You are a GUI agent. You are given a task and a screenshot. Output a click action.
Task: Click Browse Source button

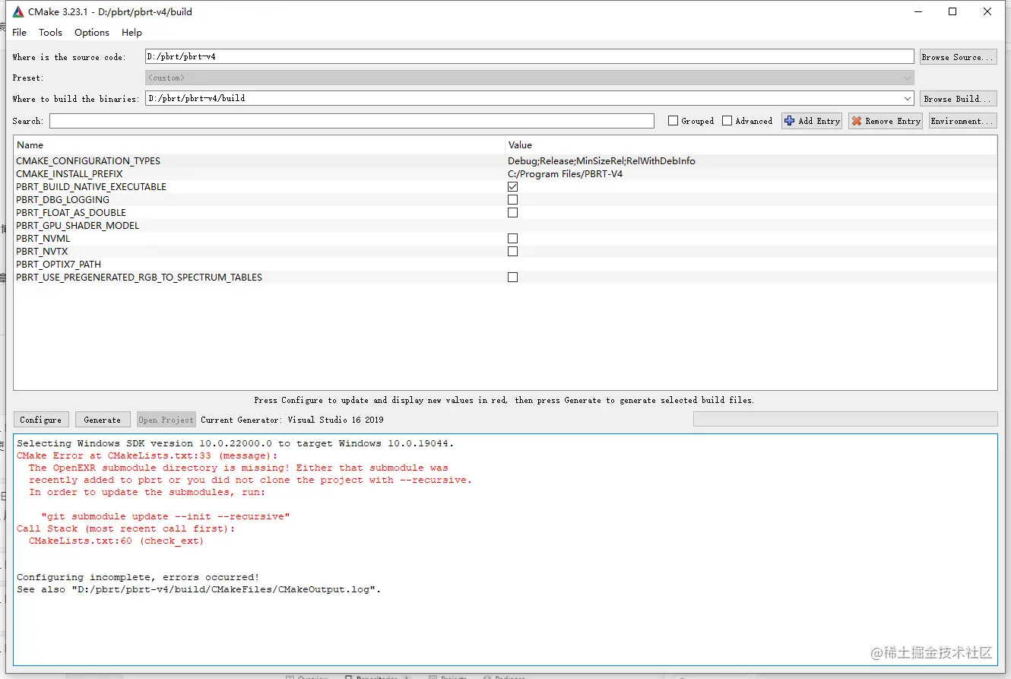959,57
